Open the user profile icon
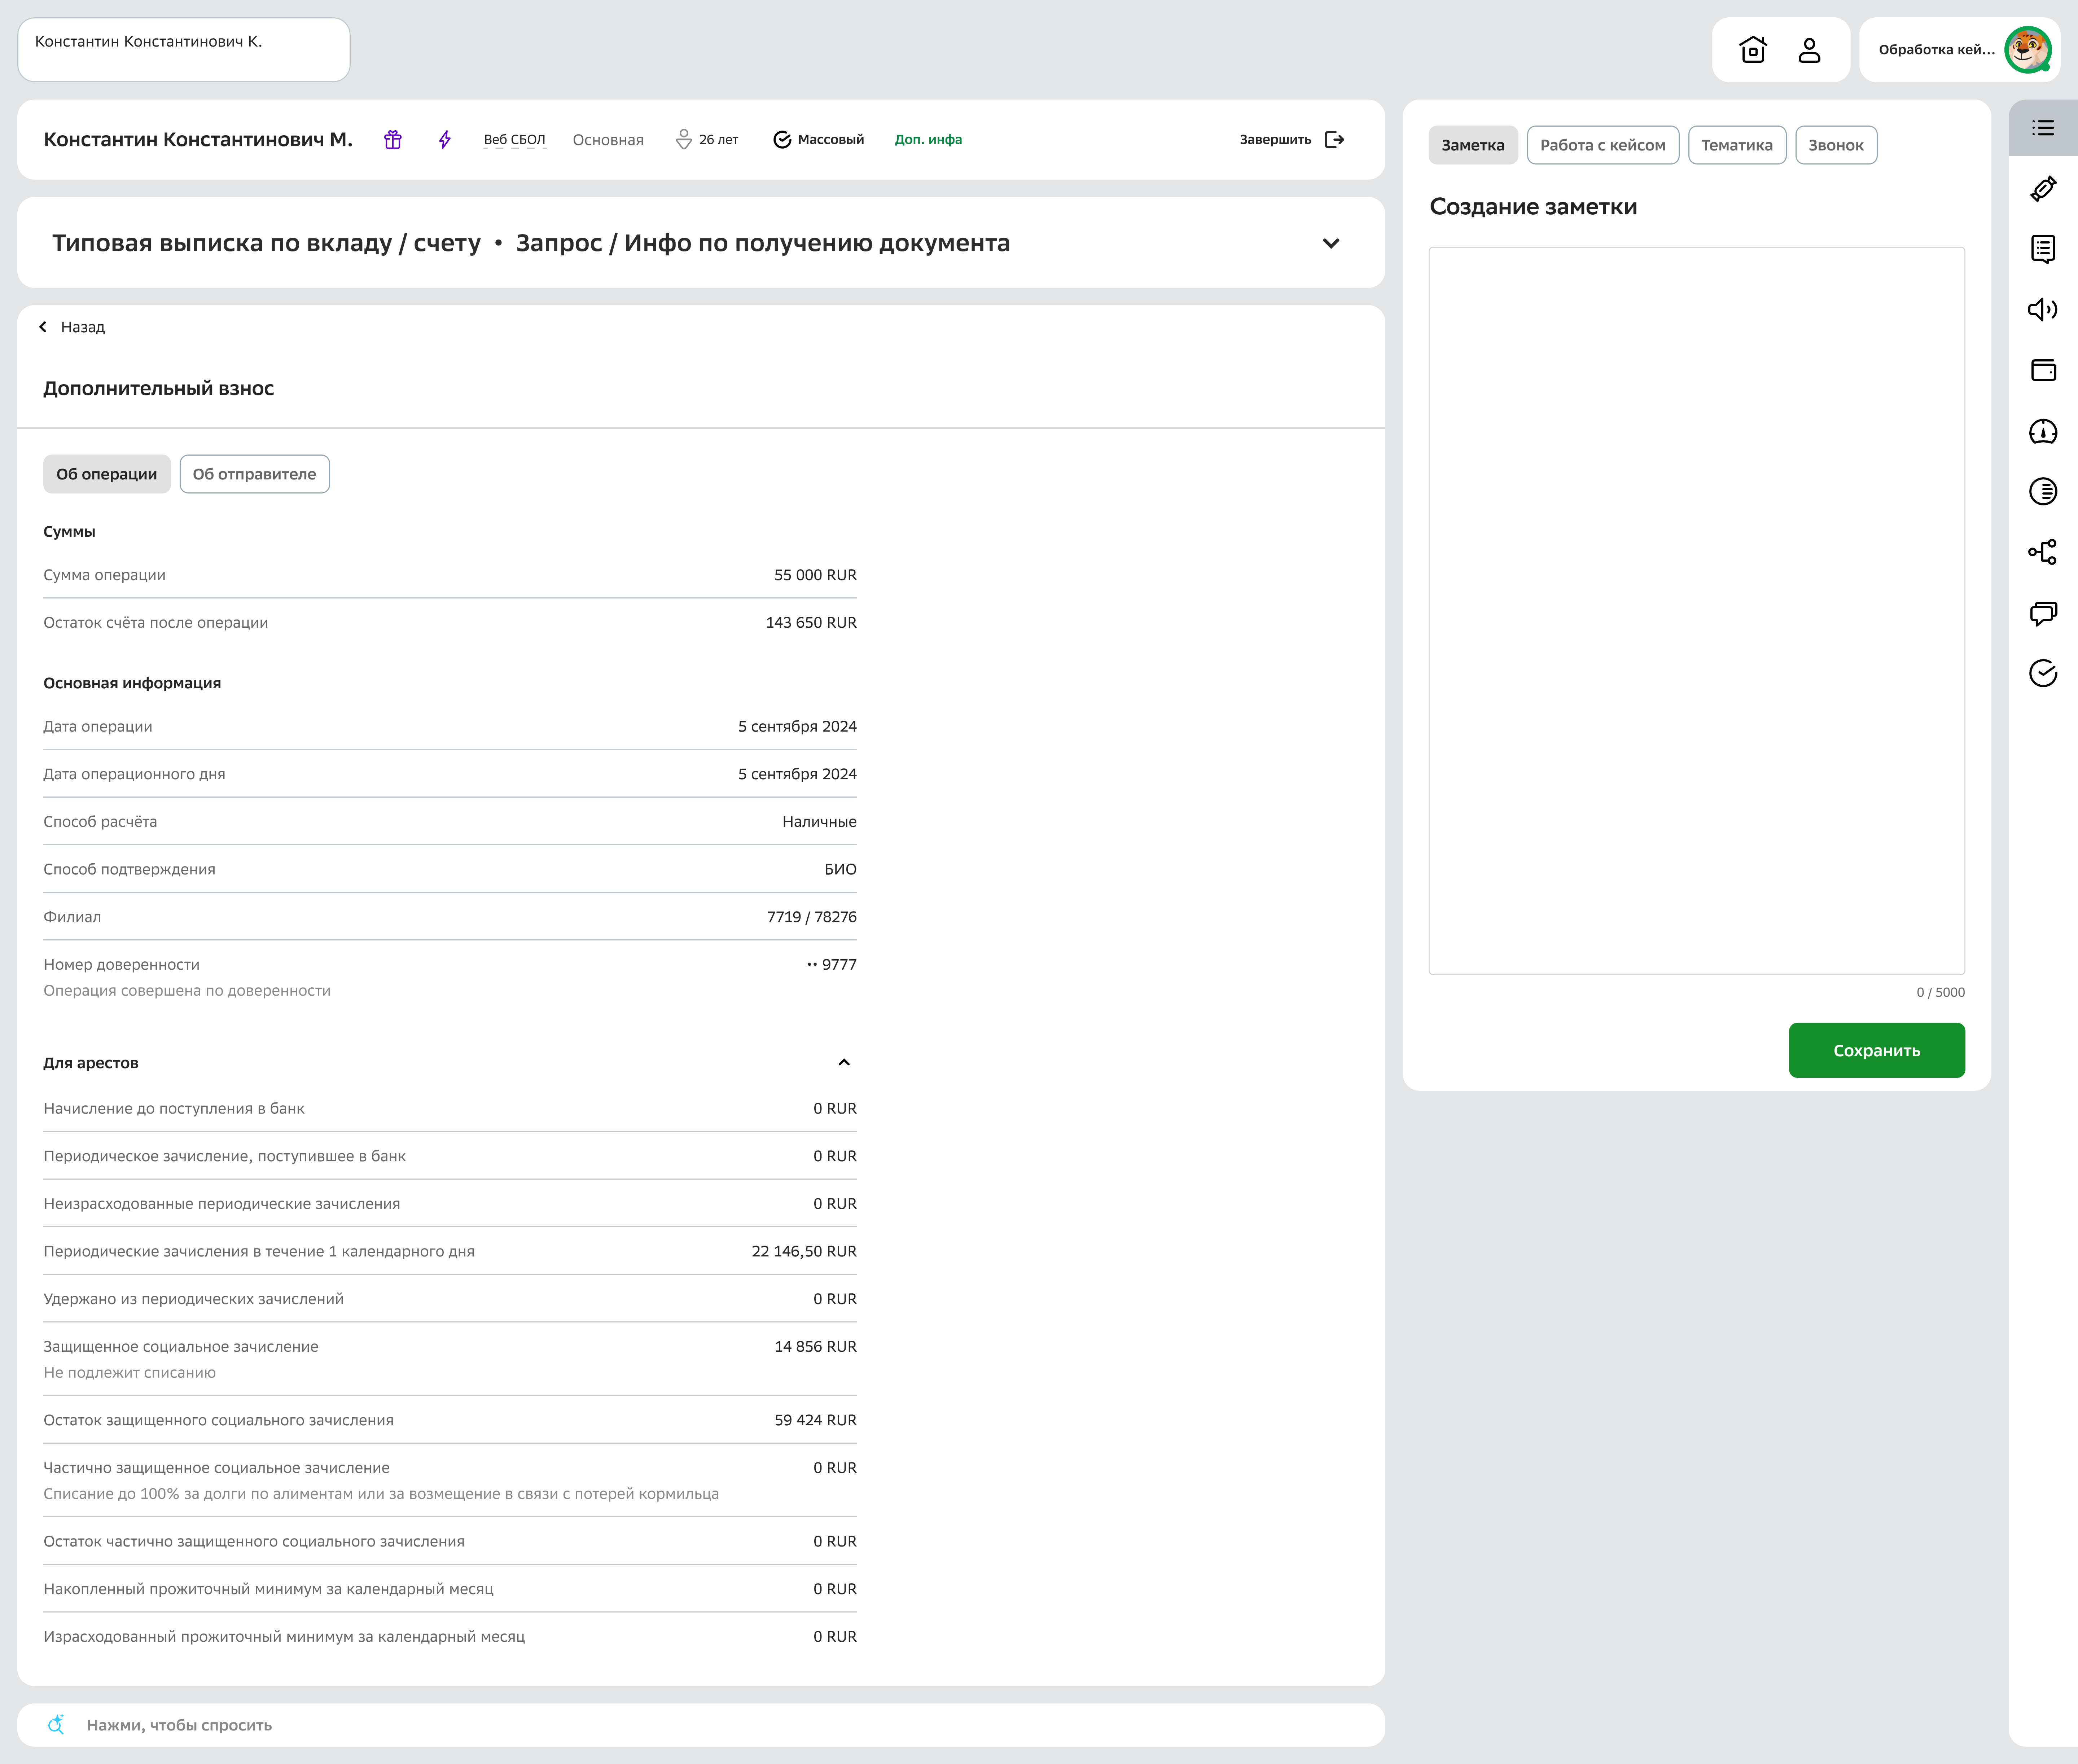Viewport: 2078px width, 1764px height. pyautogui.click(x=1809, y=50)
